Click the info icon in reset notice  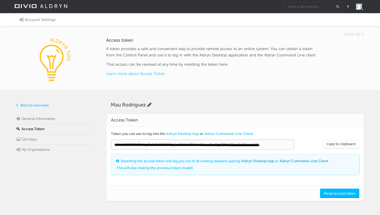pyautogui.click(x=118, y=161)
